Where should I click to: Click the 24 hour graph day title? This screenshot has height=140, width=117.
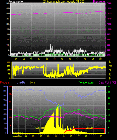tap(65, 2)
